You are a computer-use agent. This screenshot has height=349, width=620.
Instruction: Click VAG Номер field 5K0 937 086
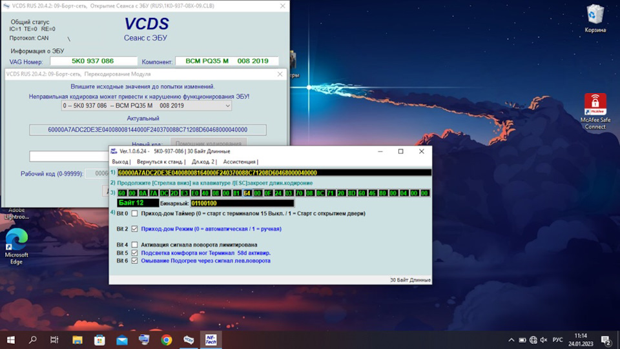(93, 61)
